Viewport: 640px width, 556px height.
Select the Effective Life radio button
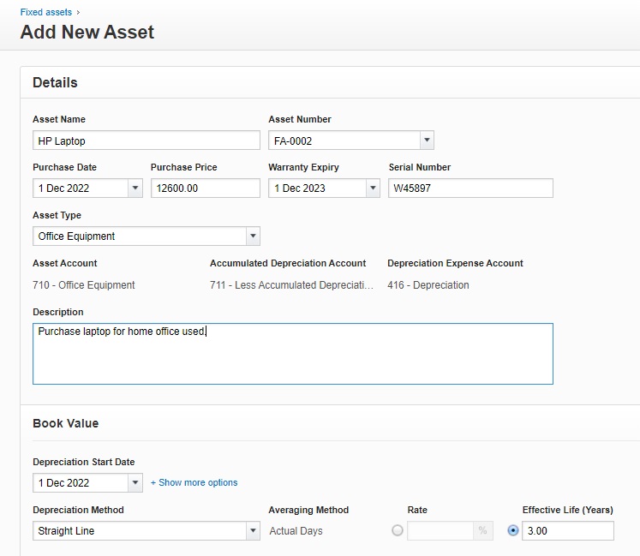pyautogui.click(x=513, y=531)
